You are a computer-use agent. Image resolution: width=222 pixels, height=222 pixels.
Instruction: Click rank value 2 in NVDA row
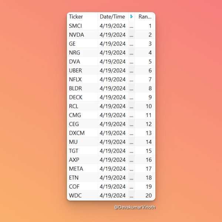pos(144,35)
